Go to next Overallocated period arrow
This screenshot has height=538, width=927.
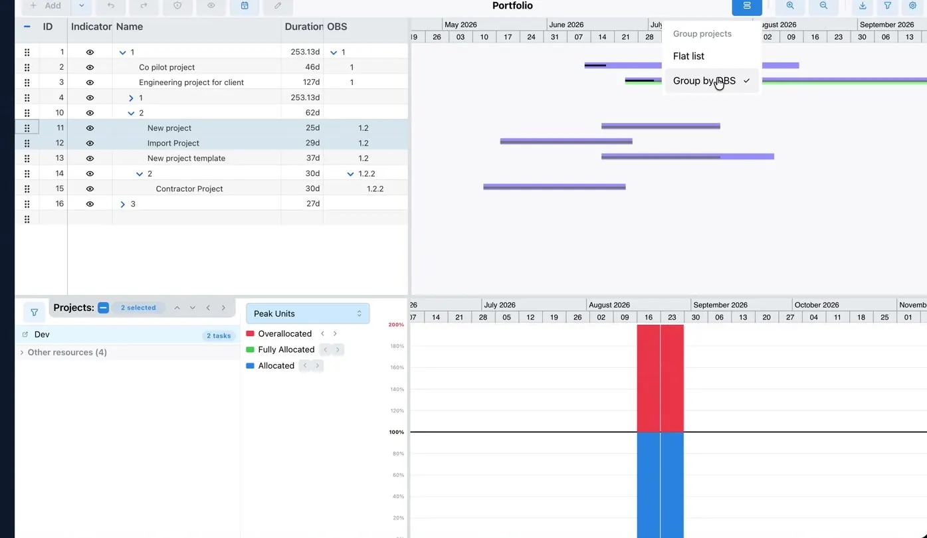(x=335, y=334)
